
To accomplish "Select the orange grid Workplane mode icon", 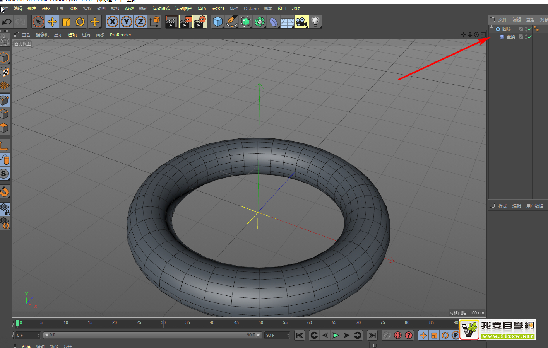I will point(4,86).
